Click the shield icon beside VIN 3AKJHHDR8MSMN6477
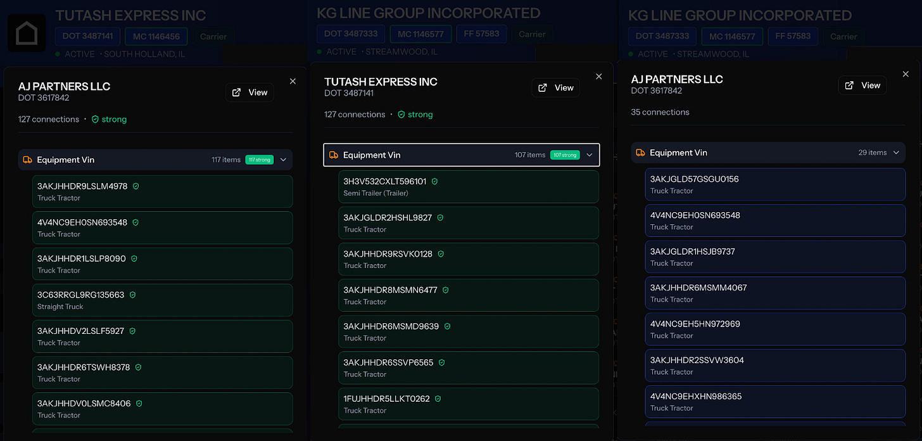This screenshot has height=441, width=922. (445, 290)
